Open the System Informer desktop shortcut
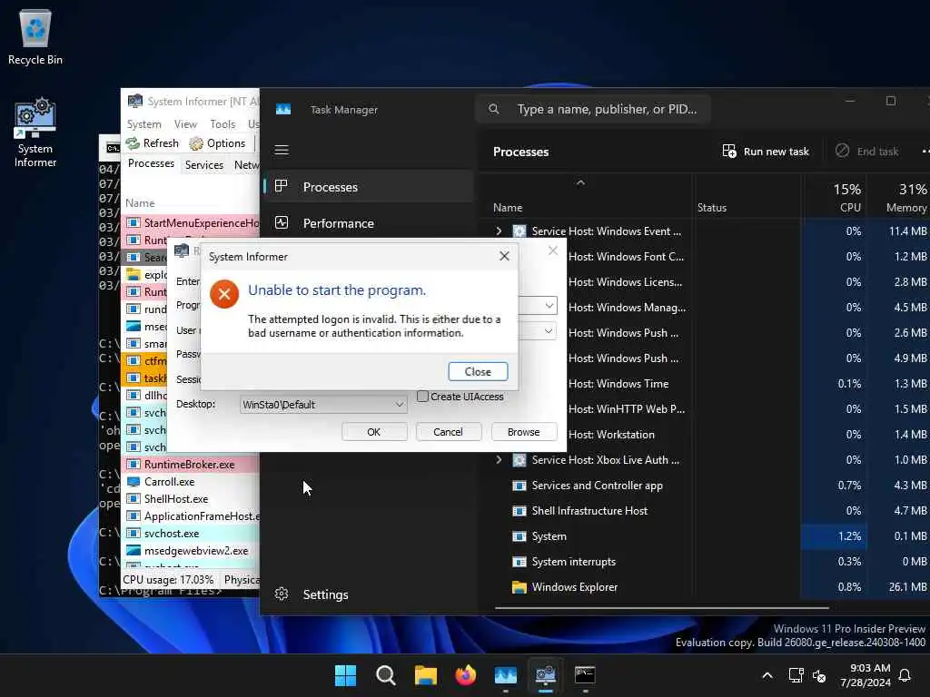Screen dimensions: 930x697 point(35,133)
